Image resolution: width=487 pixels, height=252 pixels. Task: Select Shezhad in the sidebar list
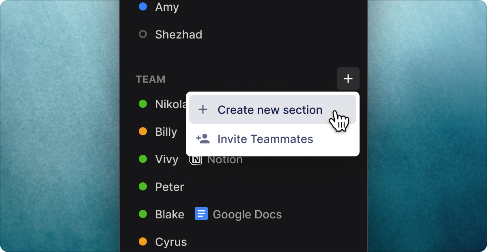click(179, 34)
